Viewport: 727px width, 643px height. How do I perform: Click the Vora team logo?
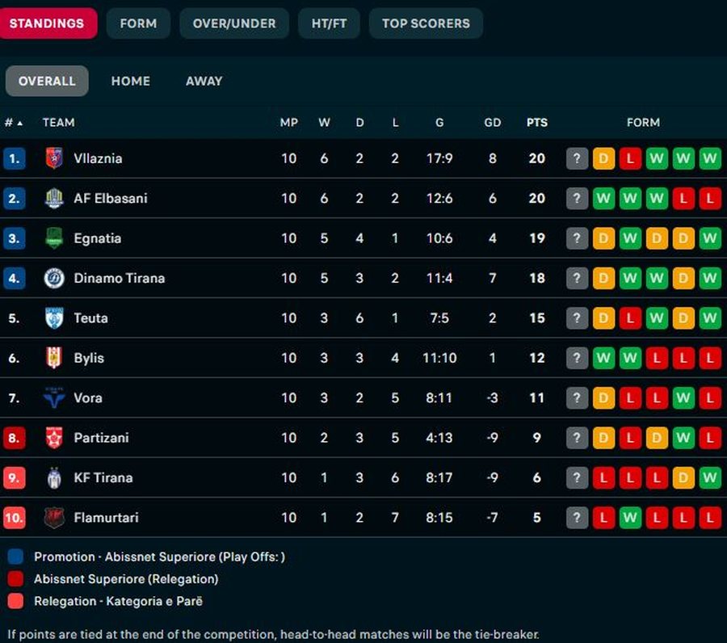[x=54, y=397]
